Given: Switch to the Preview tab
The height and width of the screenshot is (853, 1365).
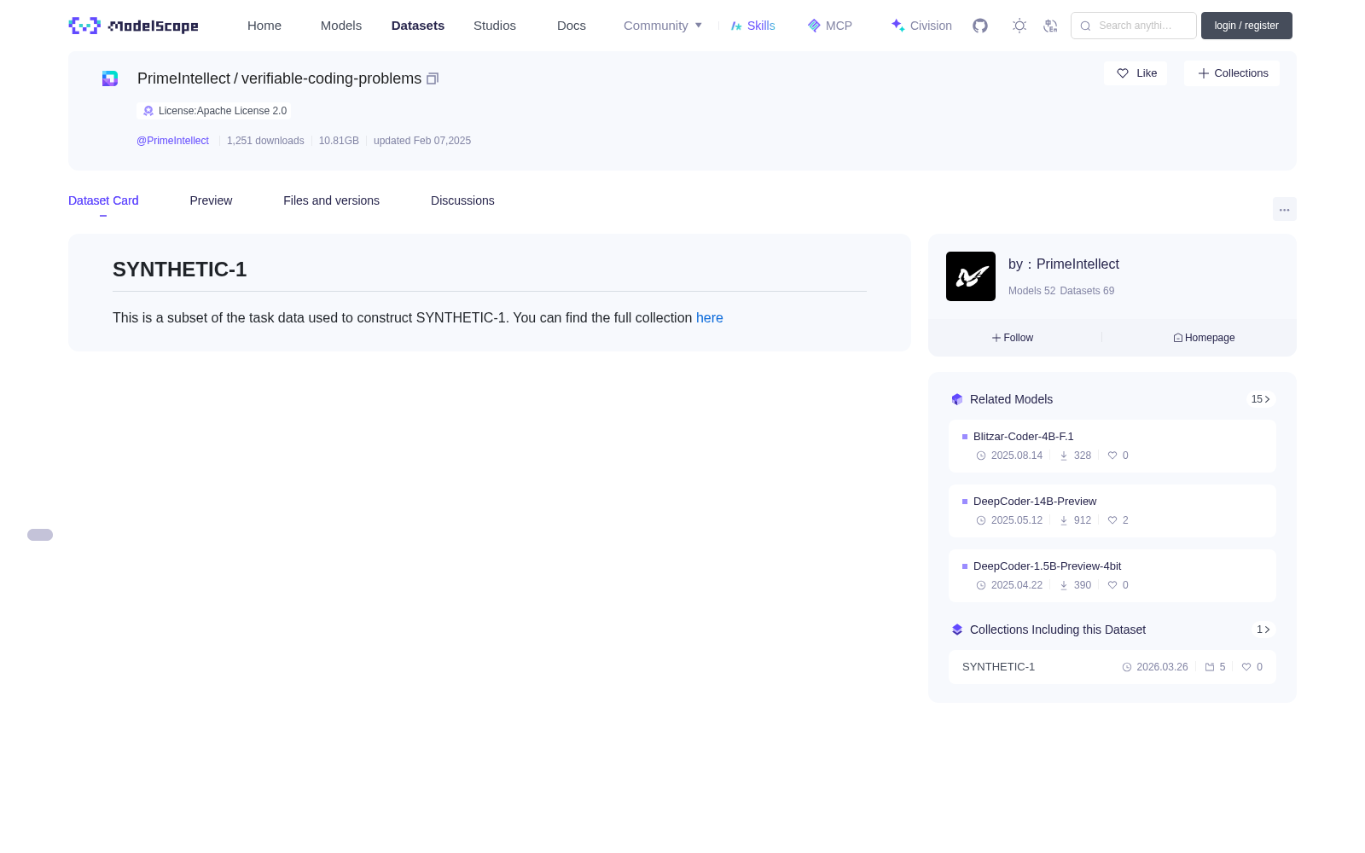Looking at the screenshot, I should [211, 200].
